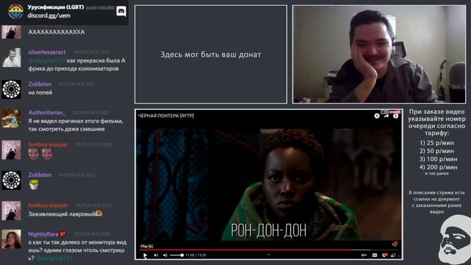This screenshot has width=471, height=265.
Task: Click the Share arrow icon on video
Action: (x=386, y=116)
